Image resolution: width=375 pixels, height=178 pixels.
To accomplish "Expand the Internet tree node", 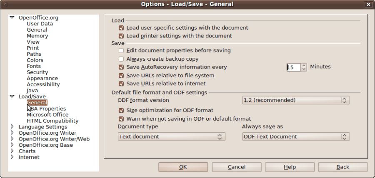I will (12, 157).
